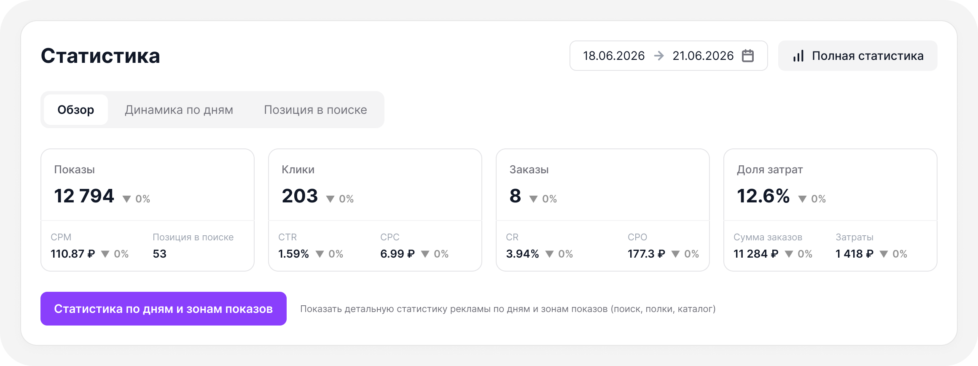Click the arrow between the two dates
Viewport: 978px width, 366px height.
pos(659,56)
